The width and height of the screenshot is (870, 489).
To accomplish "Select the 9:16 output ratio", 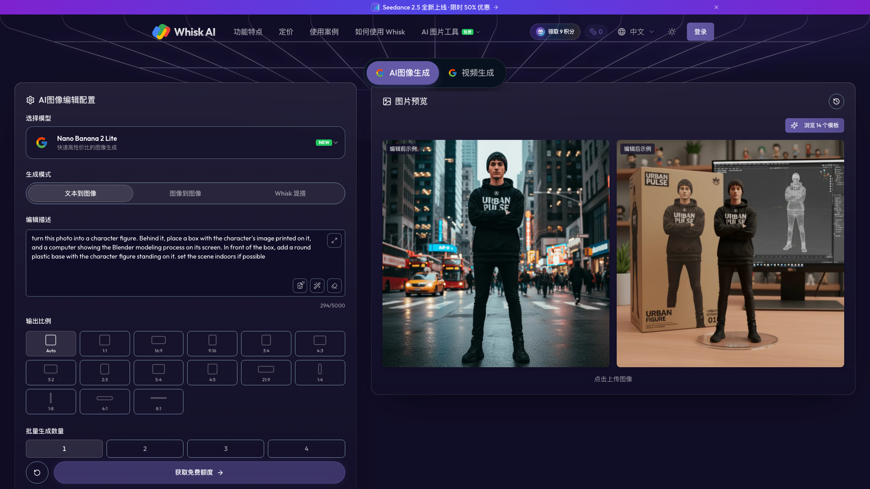I will click(212, 344).
